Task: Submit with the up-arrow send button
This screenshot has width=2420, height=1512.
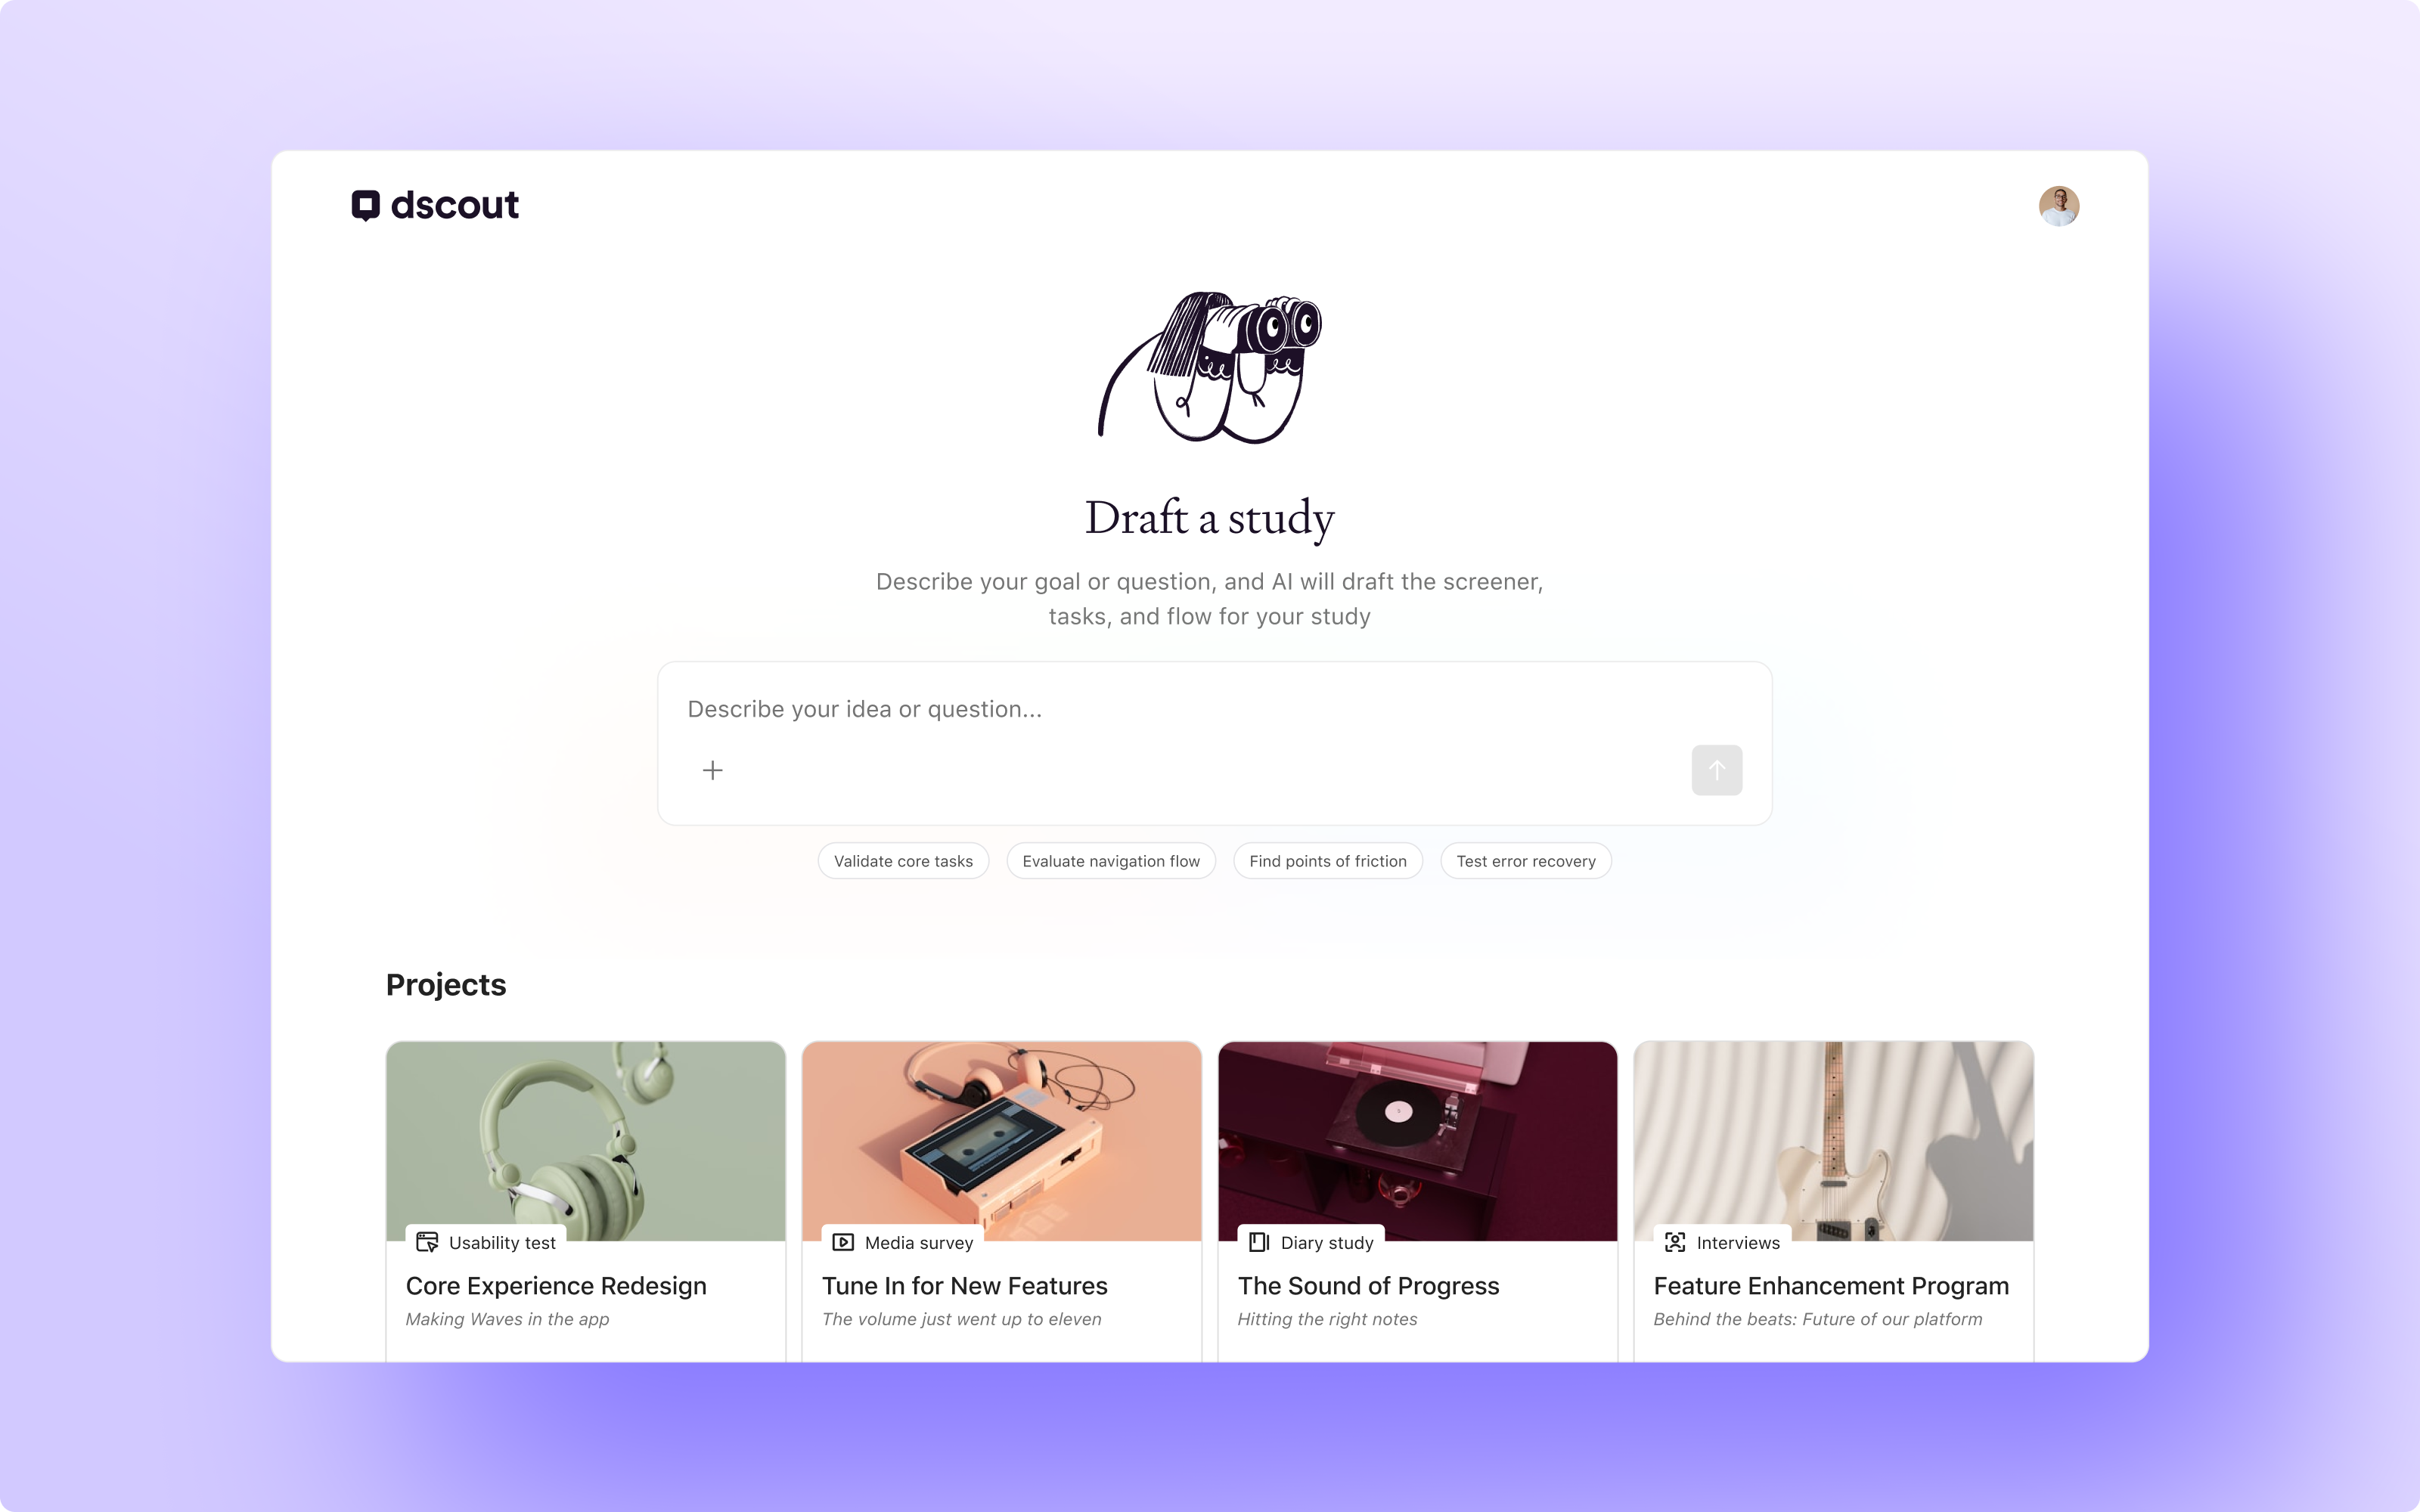Action: pos(1716,770)
